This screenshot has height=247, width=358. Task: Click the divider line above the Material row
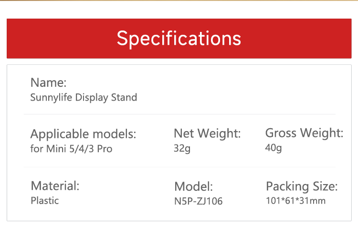coord(179,167)
